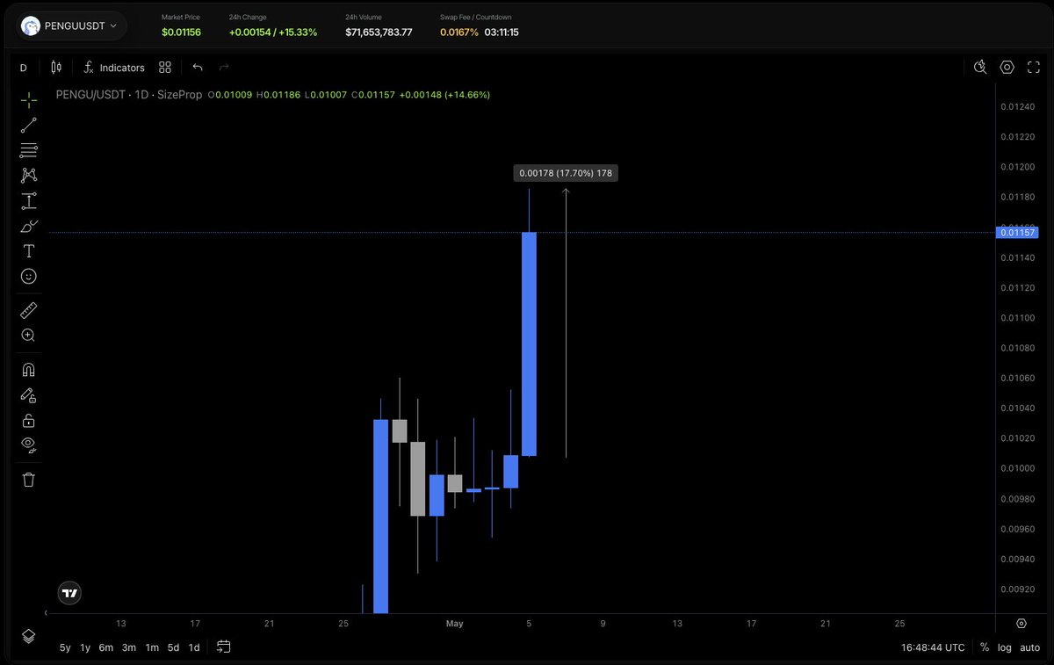1054x665 pixels.
Task: Open timezone menu at 16:48:44 UTC
Action: pos(933,647)
